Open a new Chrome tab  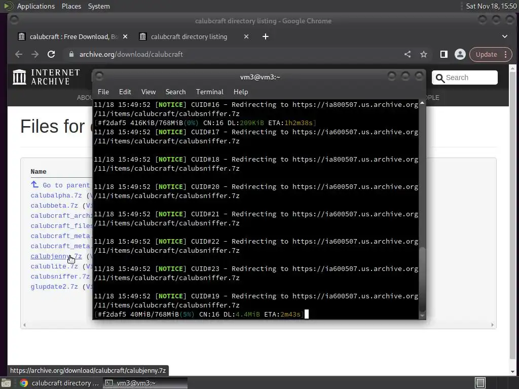[x=266, y=36]
